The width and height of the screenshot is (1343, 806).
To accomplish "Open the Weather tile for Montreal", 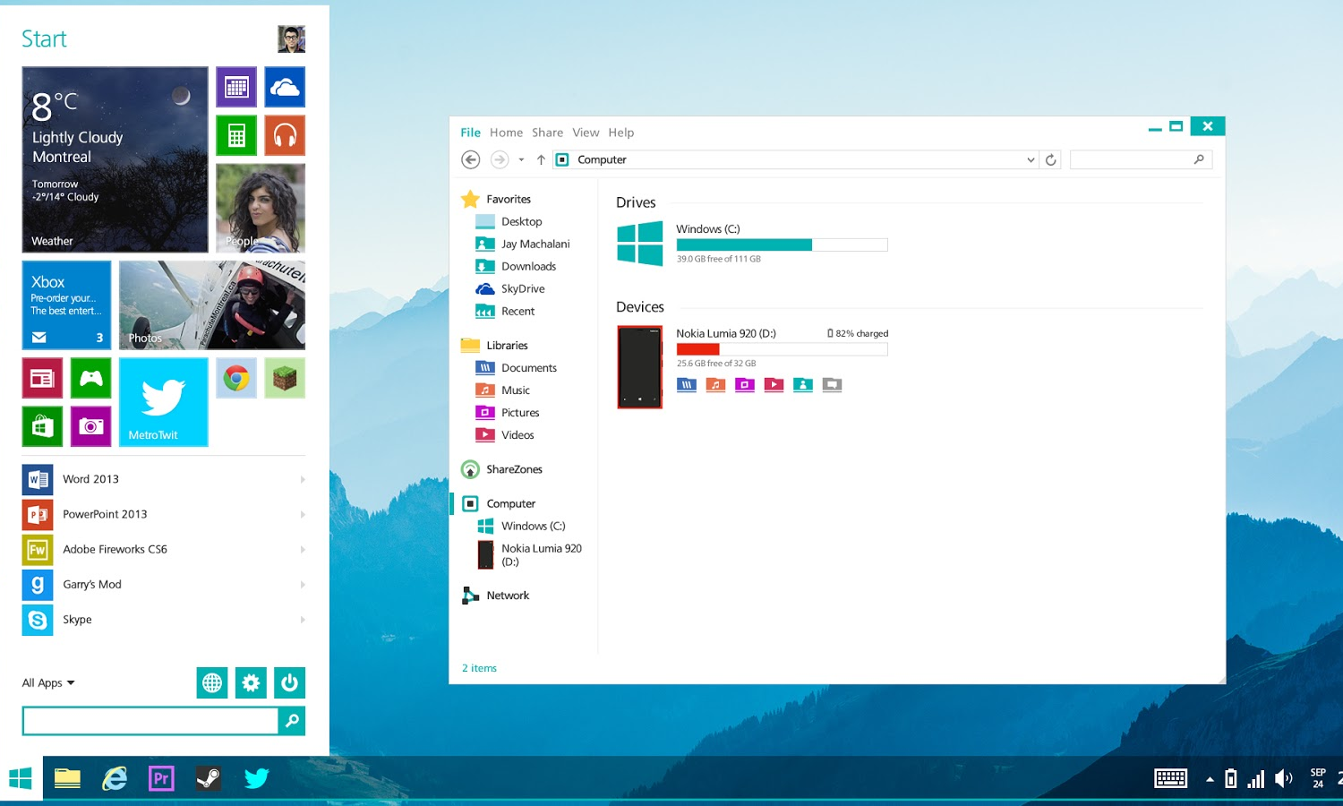I will (115, 159).
